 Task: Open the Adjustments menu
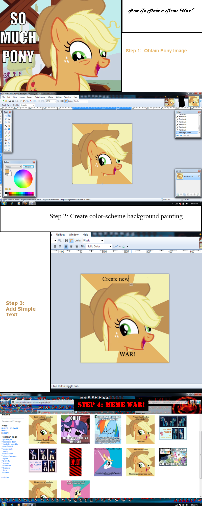(x=40, y=97)
